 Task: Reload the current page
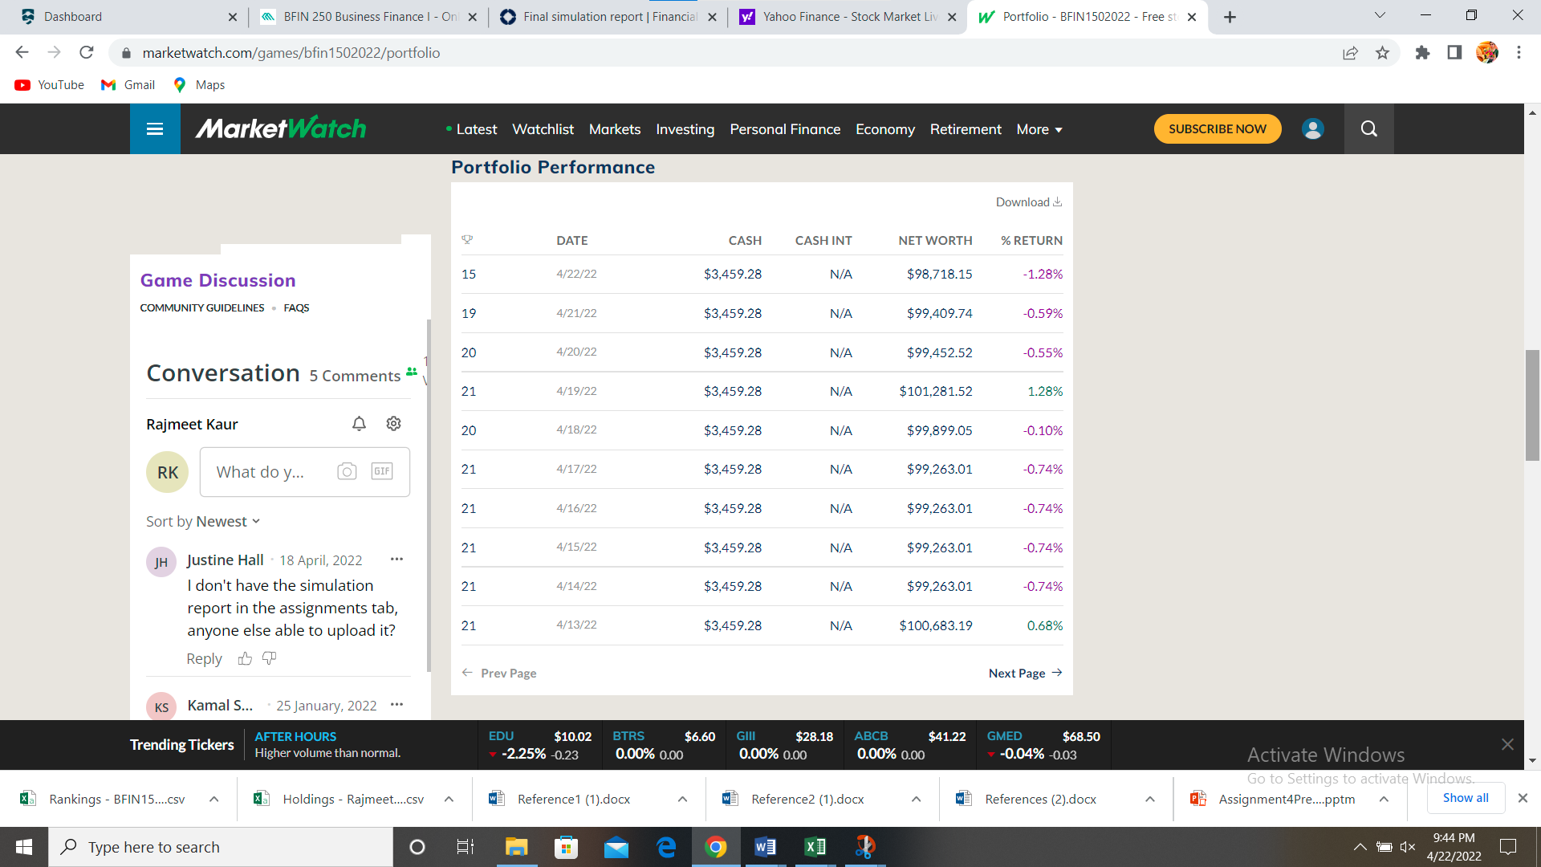(87, 53)
